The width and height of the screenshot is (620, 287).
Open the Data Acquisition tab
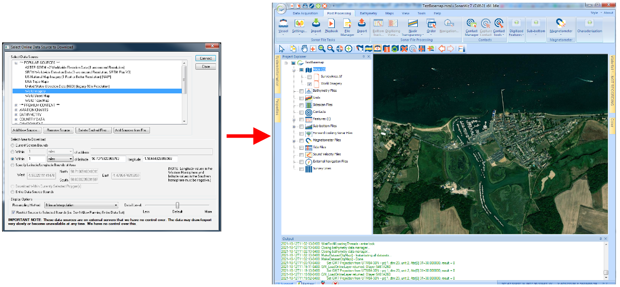305,13
